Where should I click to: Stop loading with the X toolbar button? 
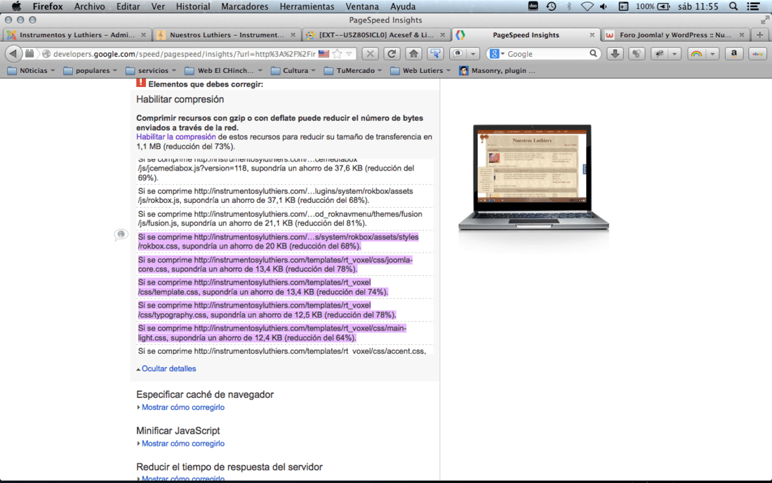371,53
